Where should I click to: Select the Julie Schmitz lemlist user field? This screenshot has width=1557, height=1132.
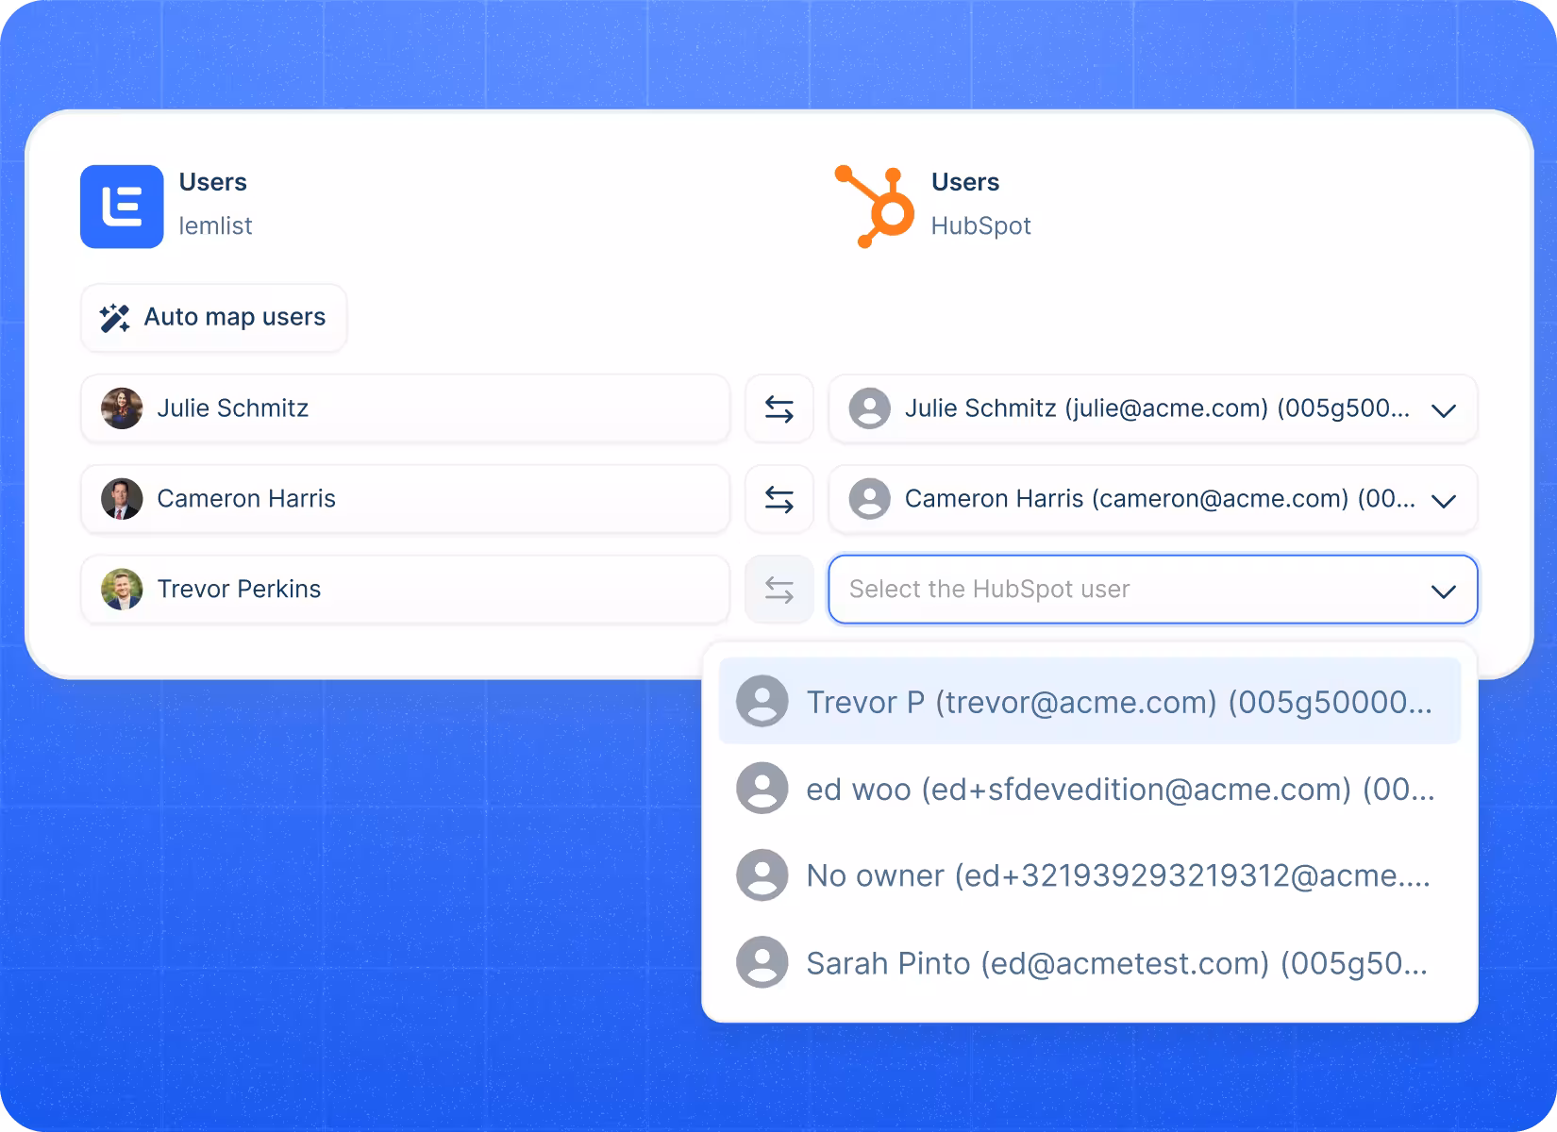click(x=406, y=408)
